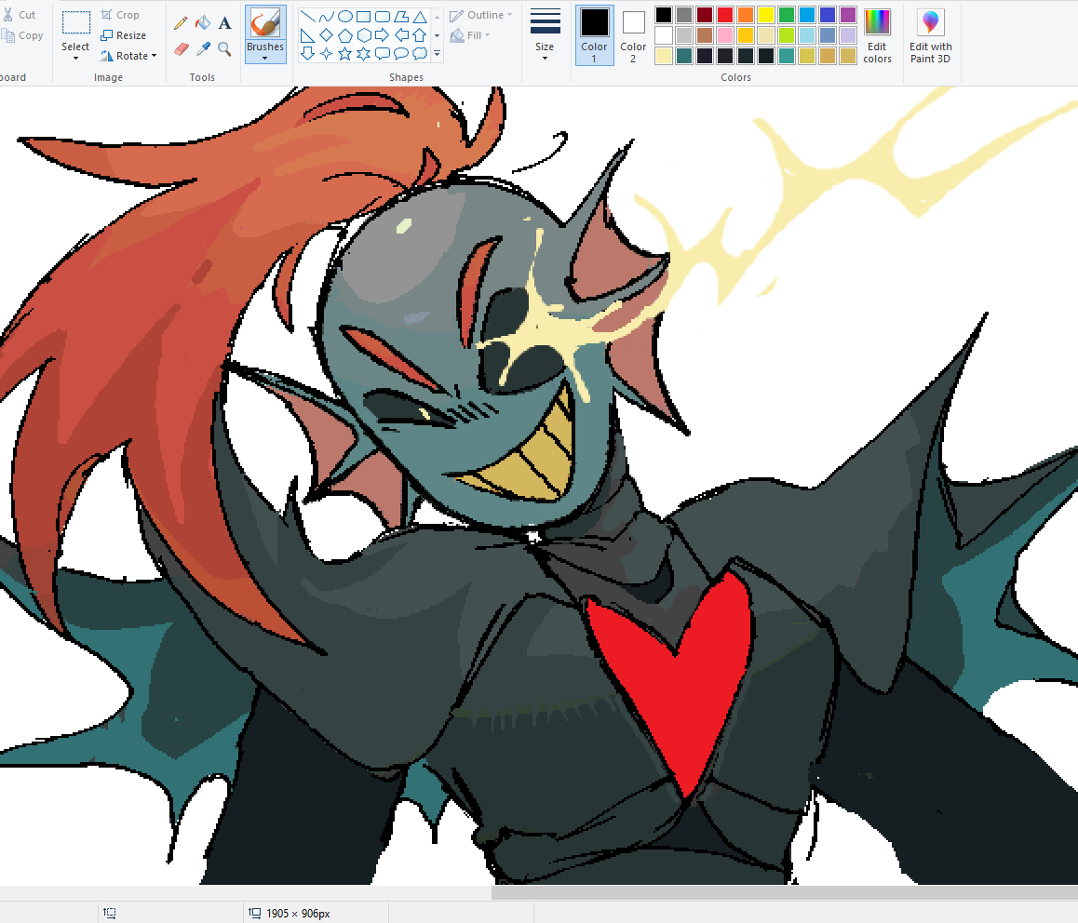Choose the Four-point star shape
The width and height of the screenshot is (1078, 923).
pos(326,54)
